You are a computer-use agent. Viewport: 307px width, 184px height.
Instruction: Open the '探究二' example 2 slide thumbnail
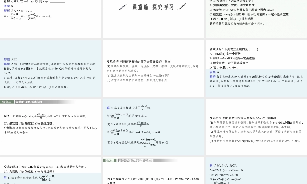click(x=51, y=127)
